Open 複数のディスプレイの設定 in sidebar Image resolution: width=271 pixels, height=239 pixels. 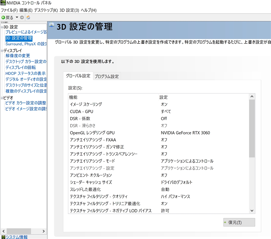tap(26, 91)
